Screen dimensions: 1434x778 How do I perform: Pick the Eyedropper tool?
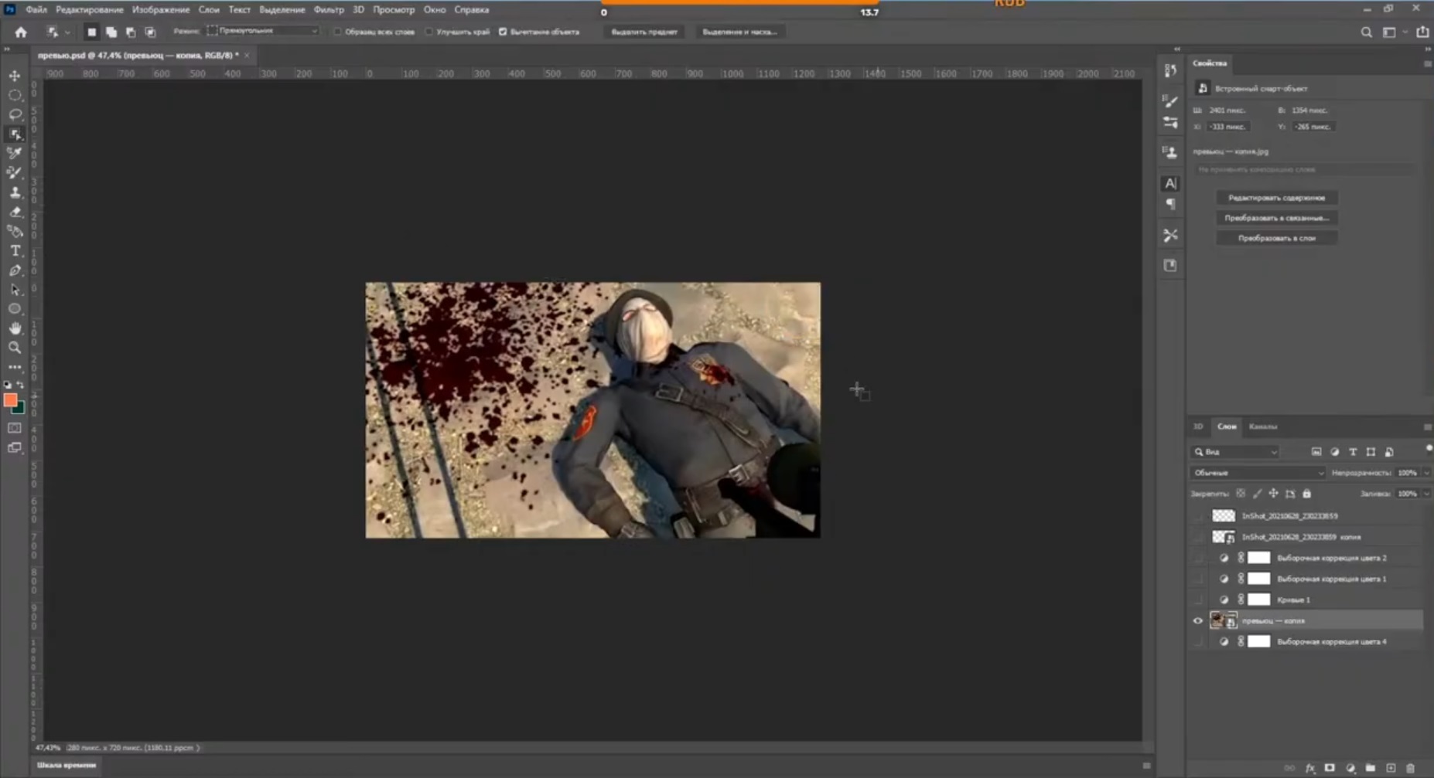pos(15,153)
